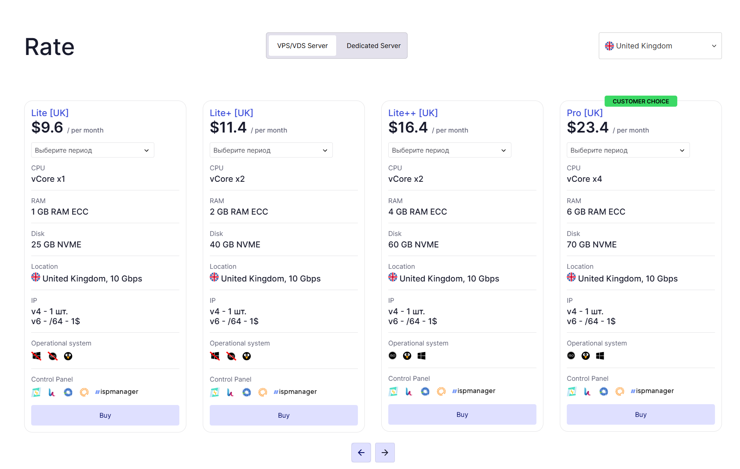
Task: Open the period dropdown under Lite++ [UK]
Action: click(449, 150)
